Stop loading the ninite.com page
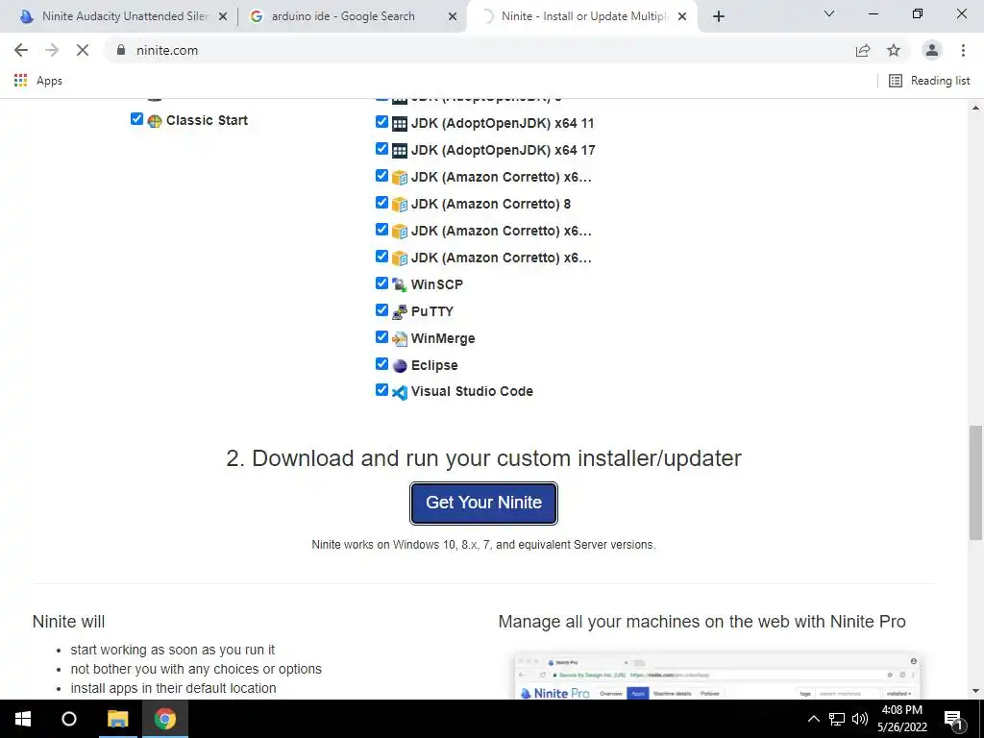The width and height of the screenshot is (984, 738). (x=83, y=50)
